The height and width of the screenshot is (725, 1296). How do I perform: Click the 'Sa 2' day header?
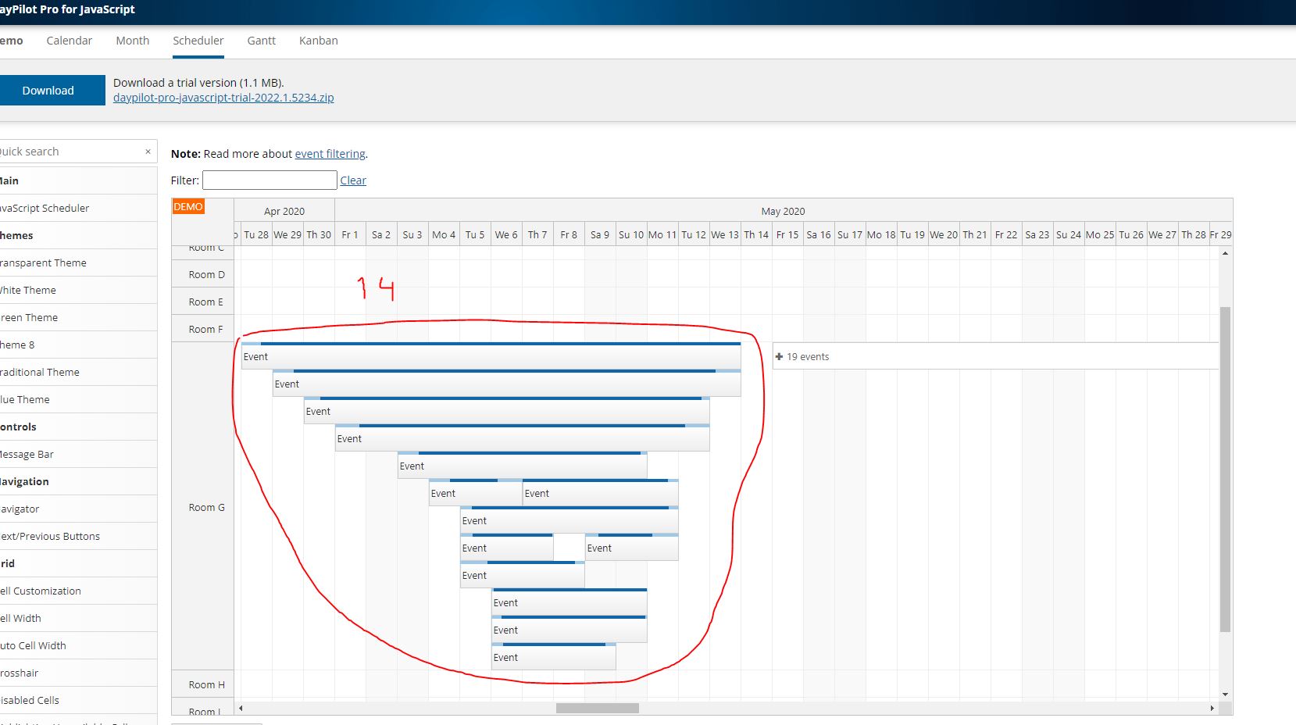coord(381,234)
